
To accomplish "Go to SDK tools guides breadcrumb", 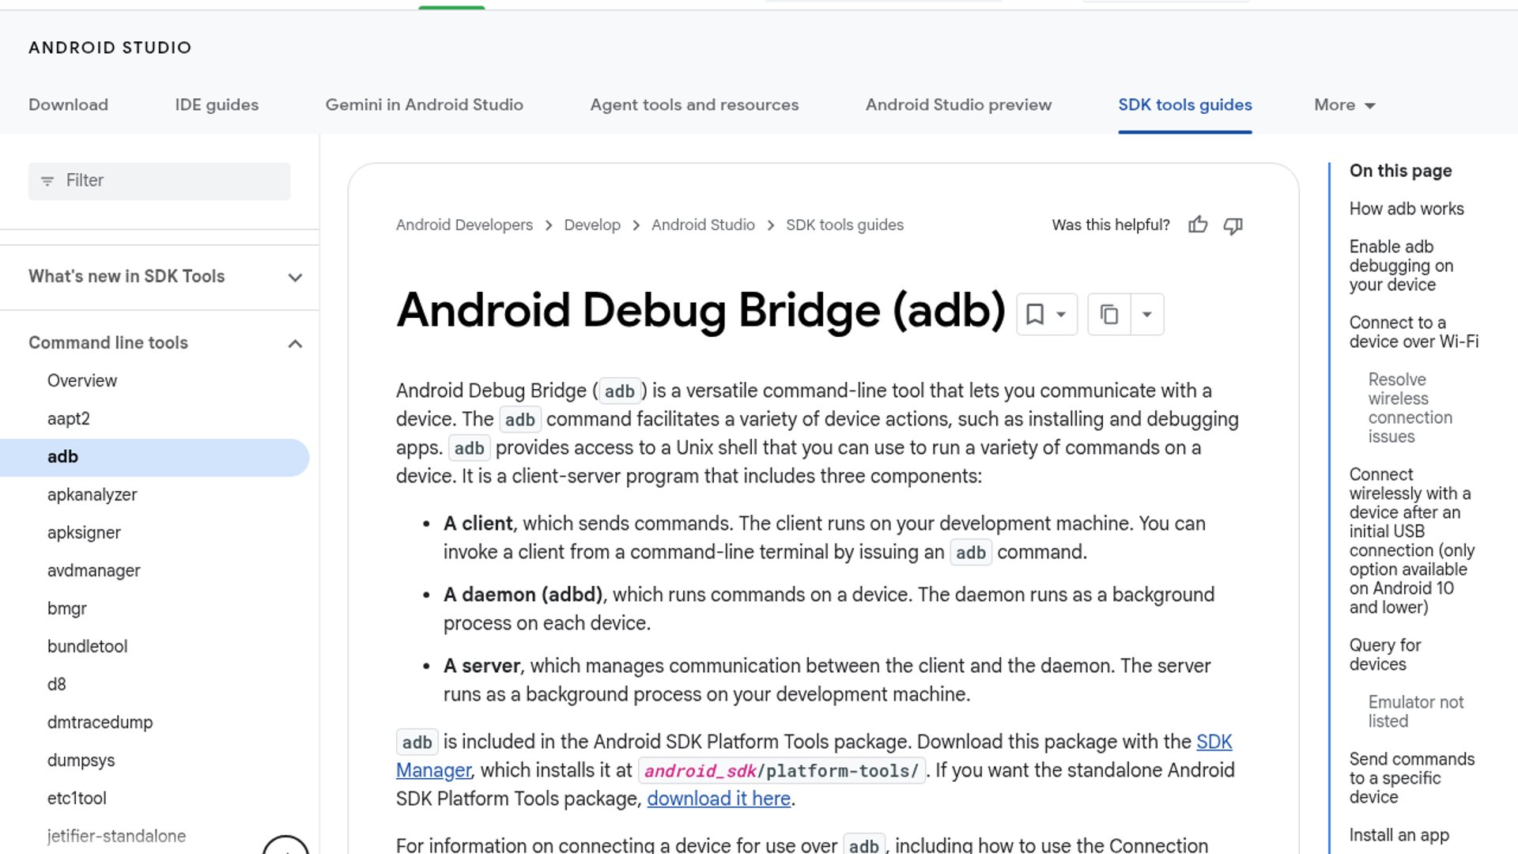I will pos(844,225).
